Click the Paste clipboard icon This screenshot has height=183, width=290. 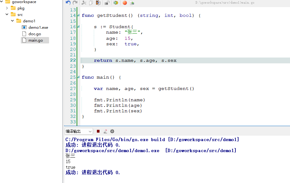[98, 3]
